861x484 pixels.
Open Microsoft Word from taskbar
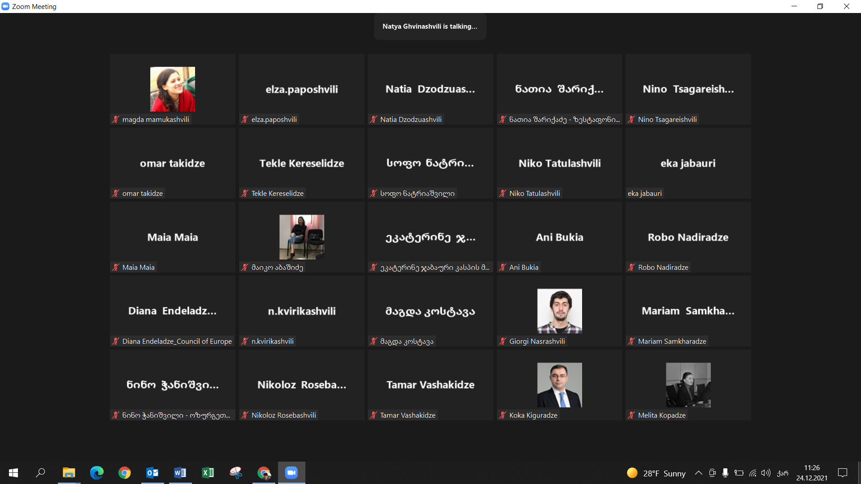[x=180, y=473]
